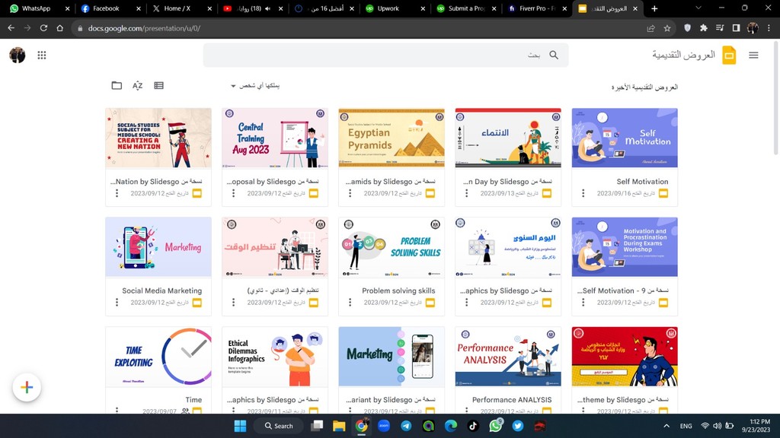The height and width of the screenshot is (438, 780).
Task: Open the main hamburger menu
Action: click(x=753, y=55)
